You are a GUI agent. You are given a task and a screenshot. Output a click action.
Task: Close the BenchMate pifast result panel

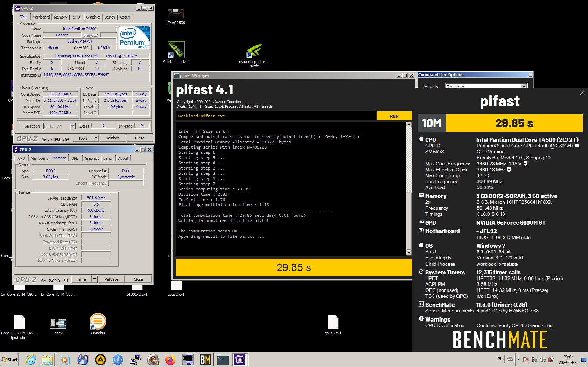pyautogui.click(x=582, y=93)
